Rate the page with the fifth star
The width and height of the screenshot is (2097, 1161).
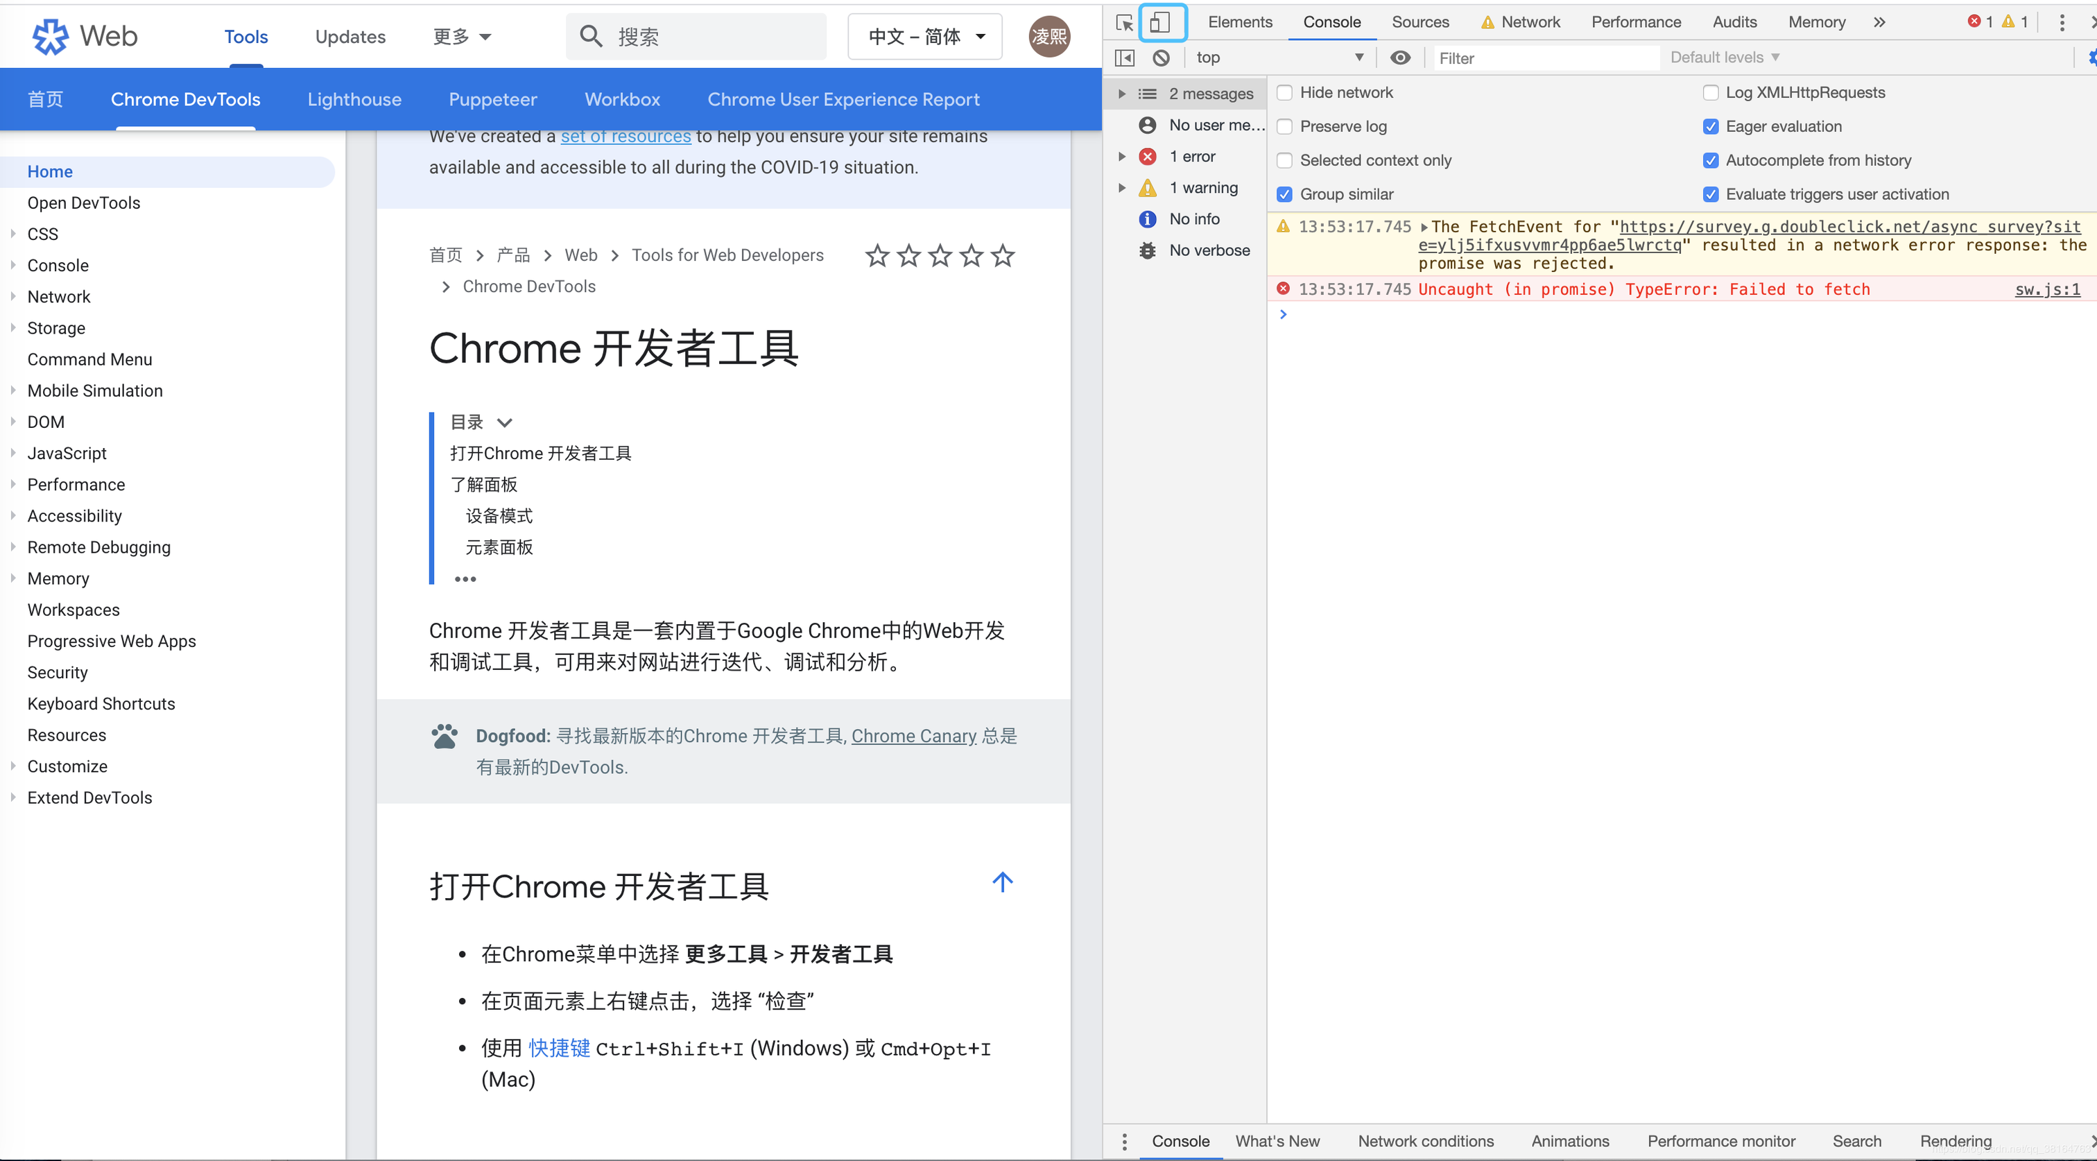pos(1003,256)
